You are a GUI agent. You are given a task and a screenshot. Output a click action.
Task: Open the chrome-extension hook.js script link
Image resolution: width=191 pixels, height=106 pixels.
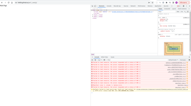point(132,12)
